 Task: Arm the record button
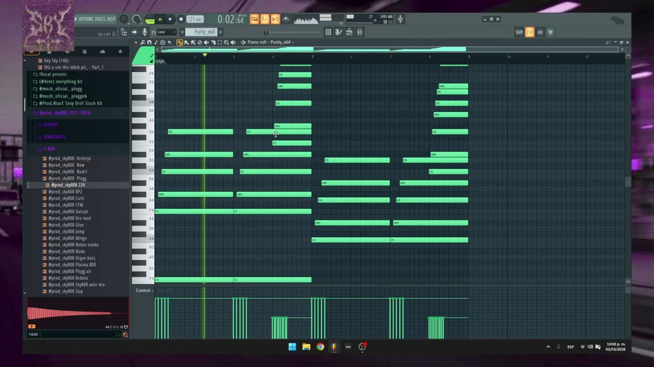point(181,19)
